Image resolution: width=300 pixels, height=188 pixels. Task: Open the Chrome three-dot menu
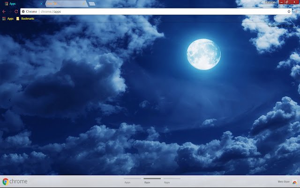(x=296, y=11)
